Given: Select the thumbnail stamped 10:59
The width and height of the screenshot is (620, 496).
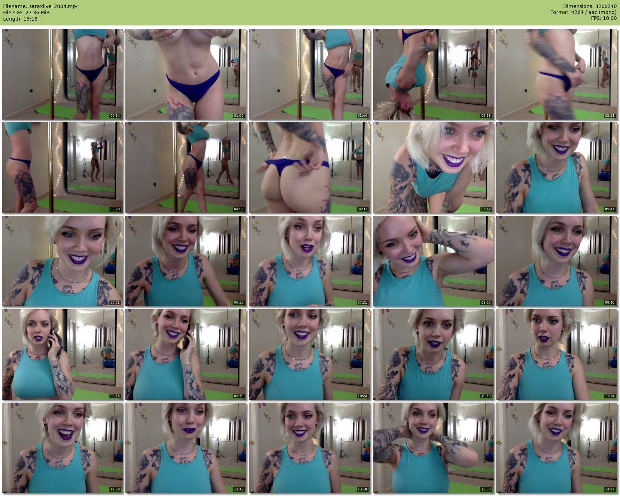Looking at the screenshot, I should 433,354.
